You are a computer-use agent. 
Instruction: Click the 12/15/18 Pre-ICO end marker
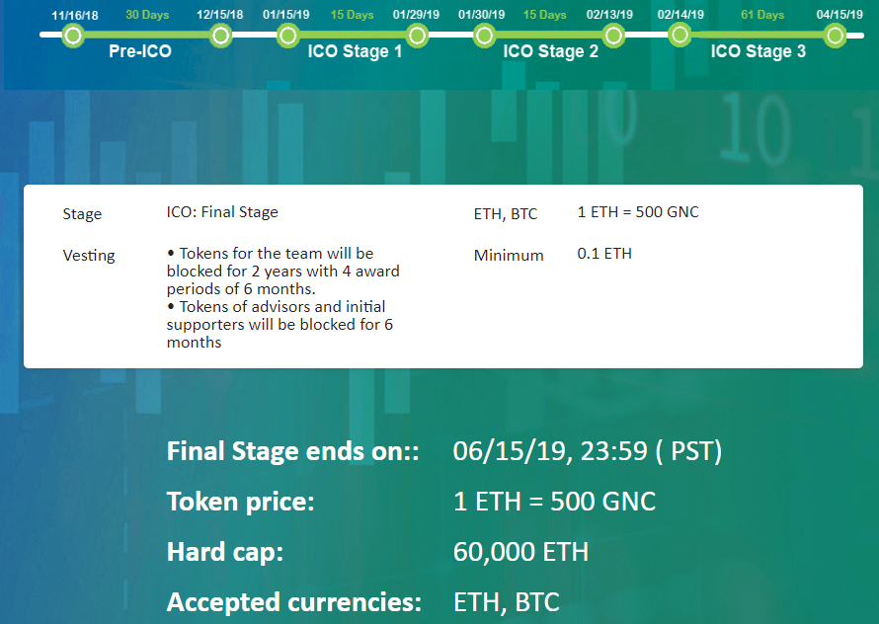(221, 36)
